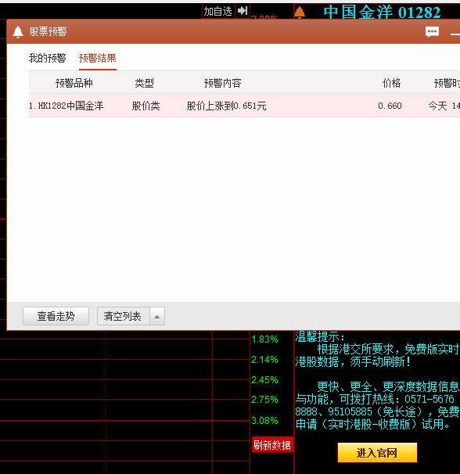460x474 pixels.
Task: Select the HK1282中国金洋 alert row
Action: (244, 106)
